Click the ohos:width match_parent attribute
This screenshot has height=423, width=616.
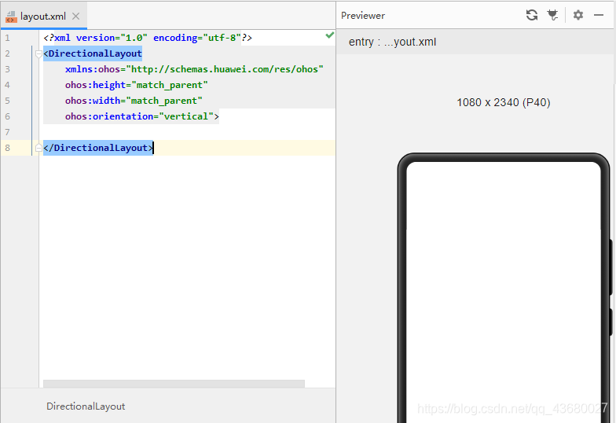(x=134, y=101)
